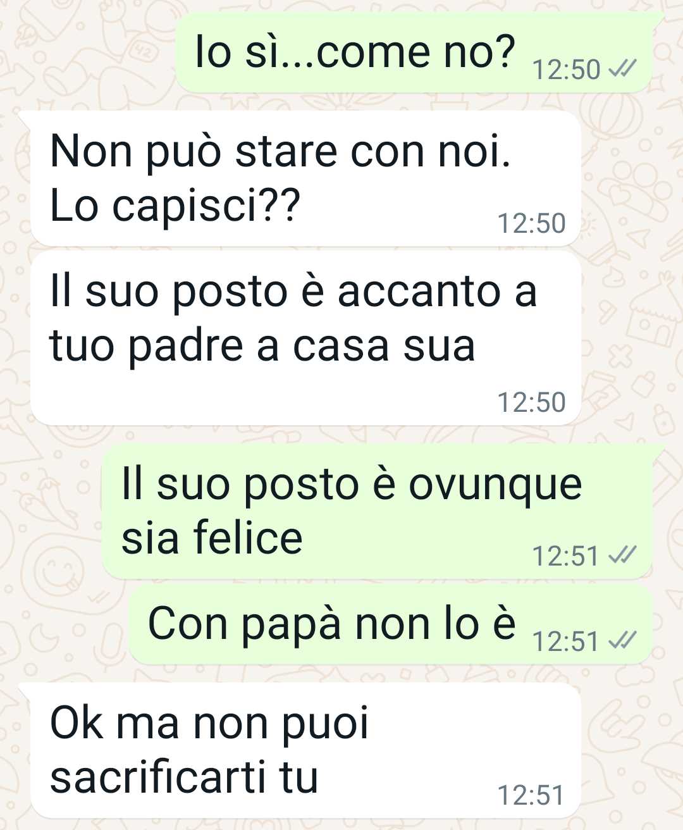
Task: Tap the 12:51 timestamp of "sacrificarti tu"
Action: pyautogui.click(x=531, y=795)
